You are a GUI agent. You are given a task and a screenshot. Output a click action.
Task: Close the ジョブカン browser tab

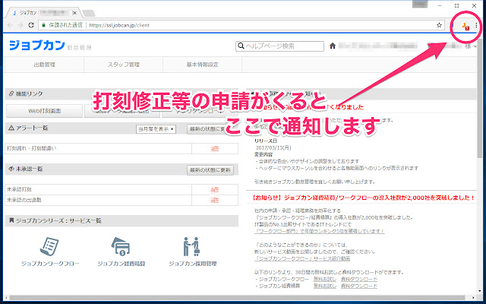[x=74, y=13]
